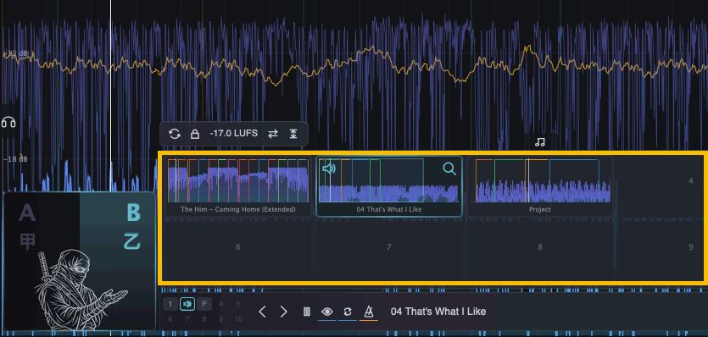708x337 pixels.
Task: Click the -18 dB scale label
Action: 16,159
